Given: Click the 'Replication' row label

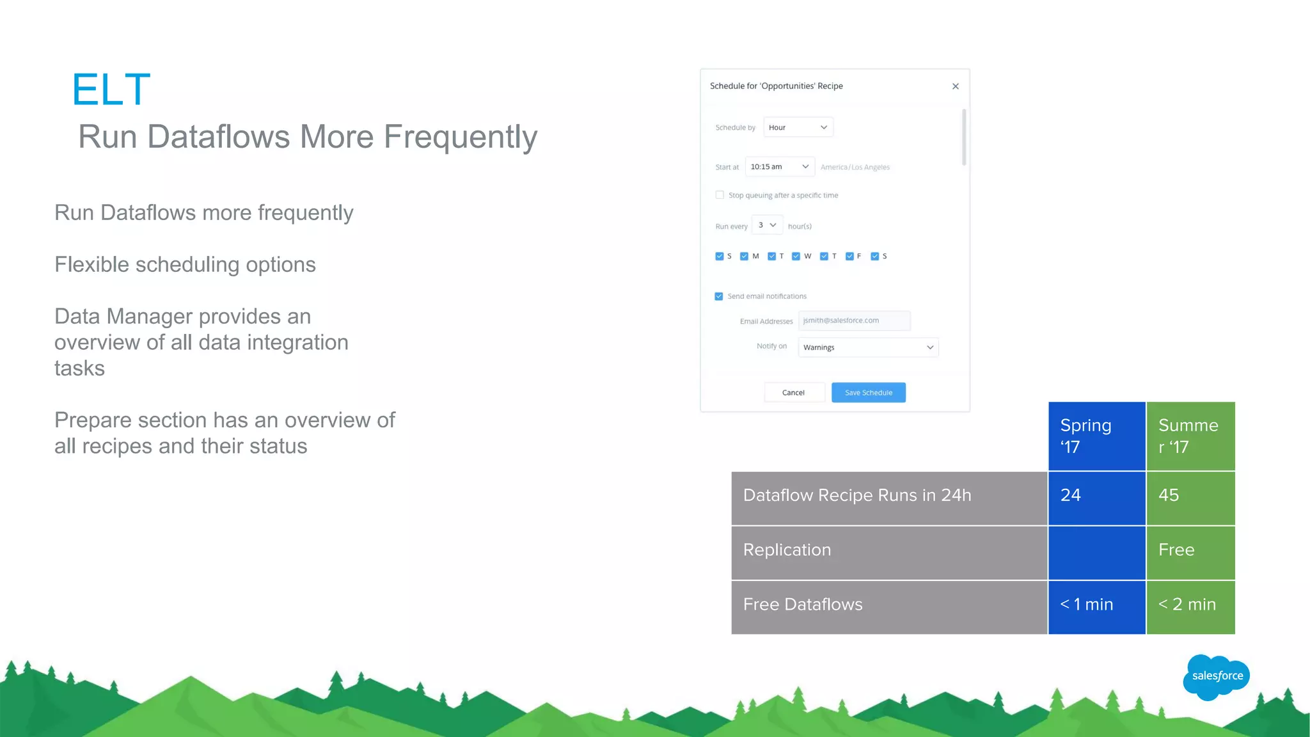Looking at the screenshot, I should coord(889,553).
